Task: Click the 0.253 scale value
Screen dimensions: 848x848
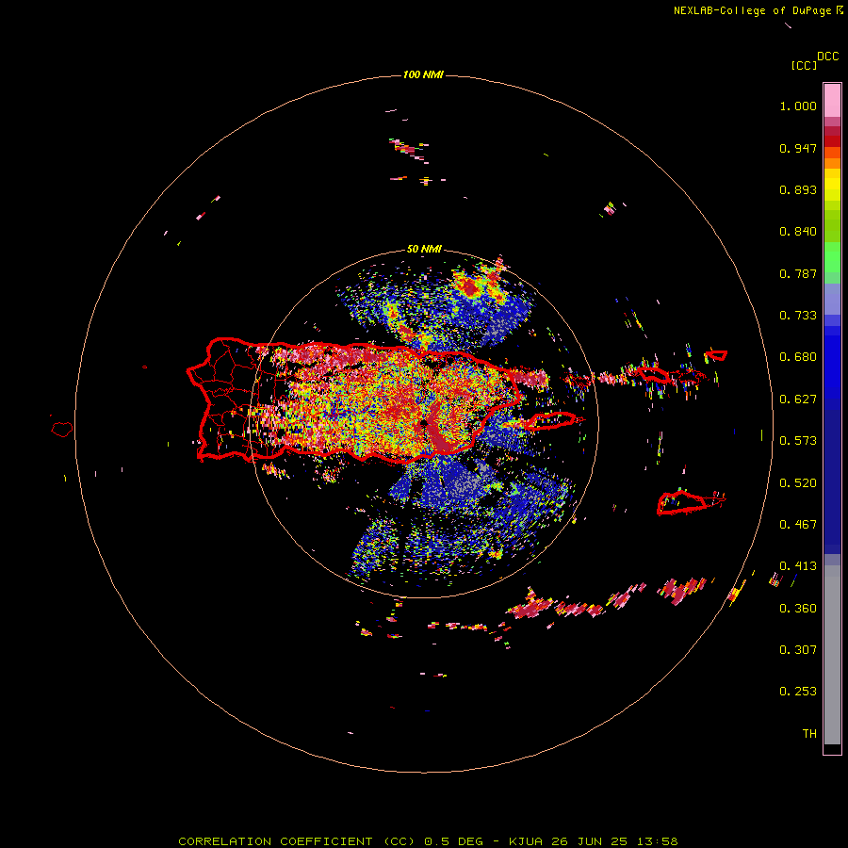Action: click(798, 692)
